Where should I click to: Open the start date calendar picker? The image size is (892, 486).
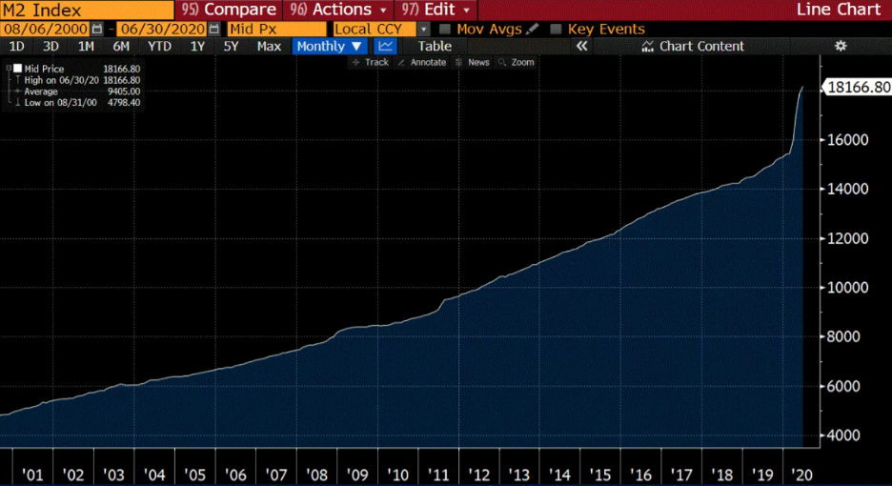pos(96,30)
